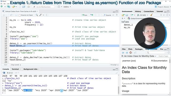Switch to the History tab

pos(138,11)
